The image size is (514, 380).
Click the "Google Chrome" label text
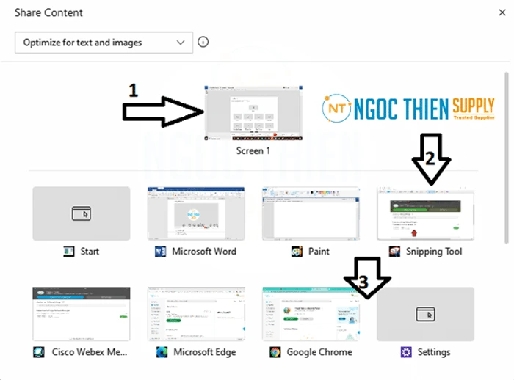[319, 352]
